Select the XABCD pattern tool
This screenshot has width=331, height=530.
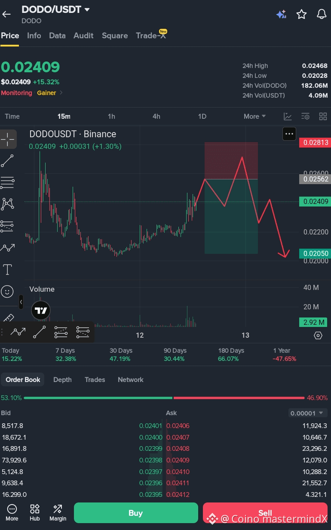pos(7,204)
